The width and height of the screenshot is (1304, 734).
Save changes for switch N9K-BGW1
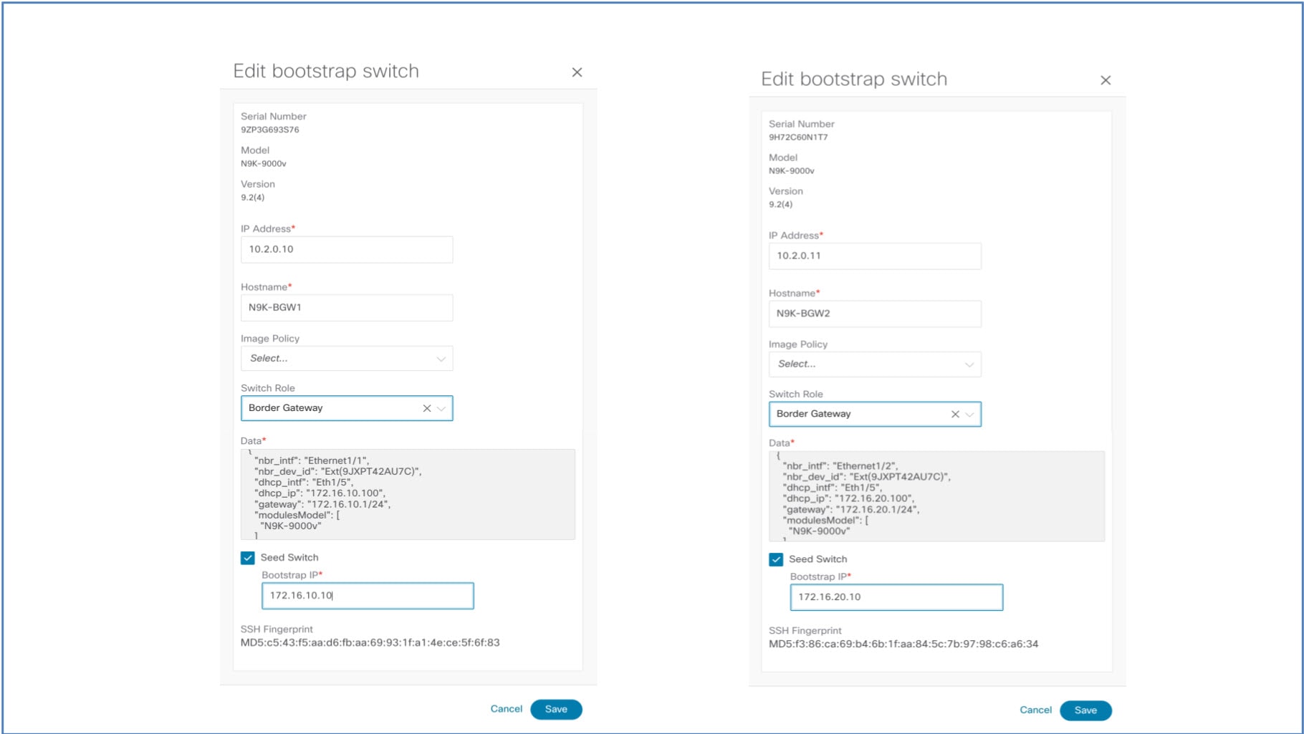pyautogui.click(x=556, y=709)
